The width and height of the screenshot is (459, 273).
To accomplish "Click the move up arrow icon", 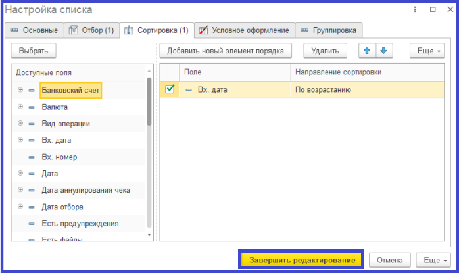I will tap(367, 51).
